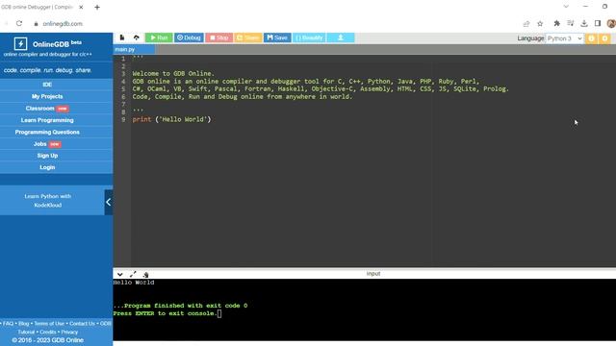This screenshot has width=616, height=346.
Task: Click the 'Hello World' console output text
Action: [x=134, y=283]
